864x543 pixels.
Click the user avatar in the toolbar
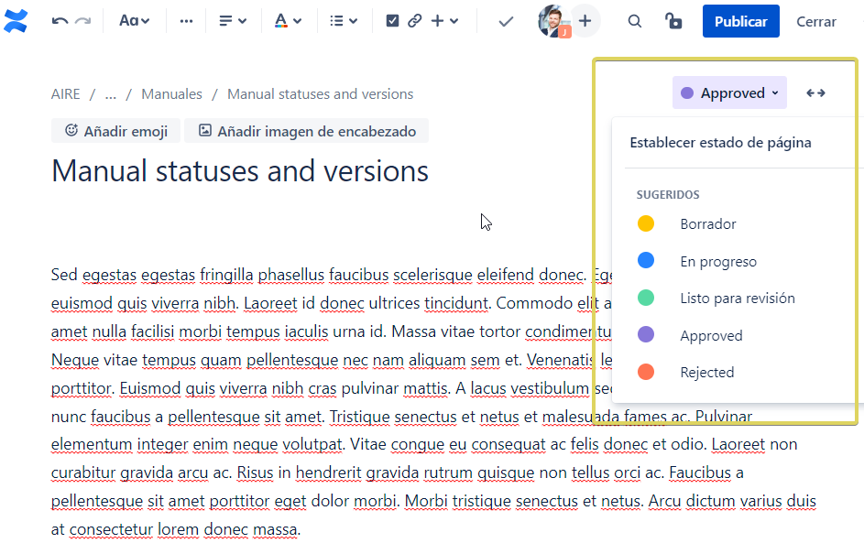(x=561, y=20)
